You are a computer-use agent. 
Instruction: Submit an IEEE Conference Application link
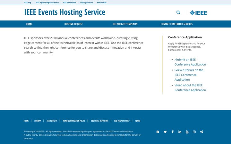click(x=190, y=62)
